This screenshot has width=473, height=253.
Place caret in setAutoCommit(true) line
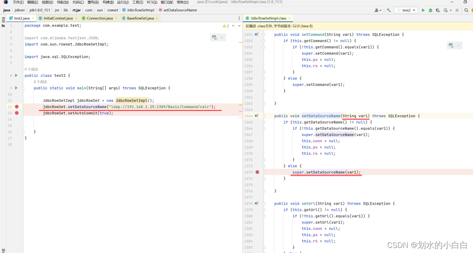78,113
